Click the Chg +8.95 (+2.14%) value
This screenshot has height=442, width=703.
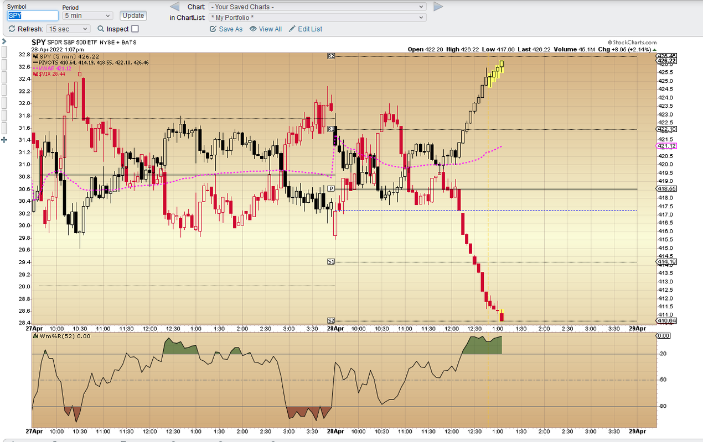point(628,49)
